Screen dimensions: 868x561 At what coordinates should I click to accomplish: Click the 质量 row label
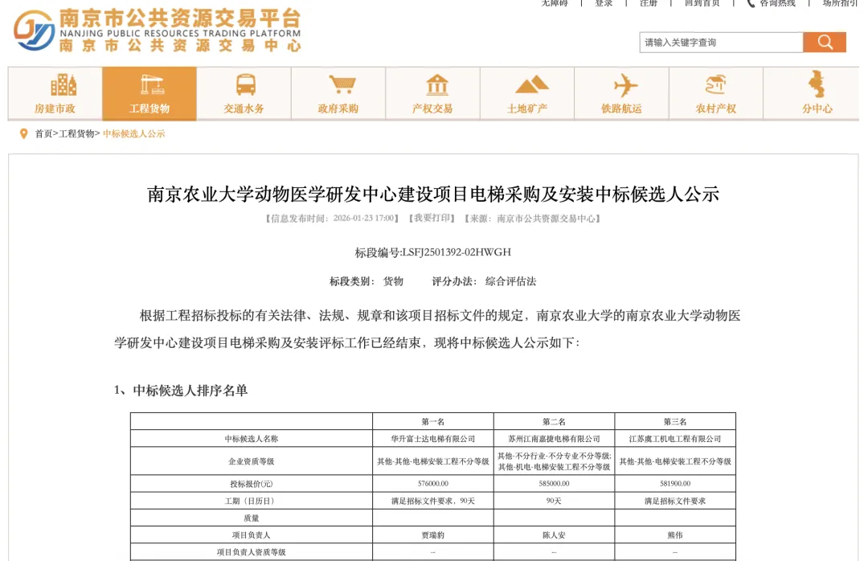click(x=252, y=518)
